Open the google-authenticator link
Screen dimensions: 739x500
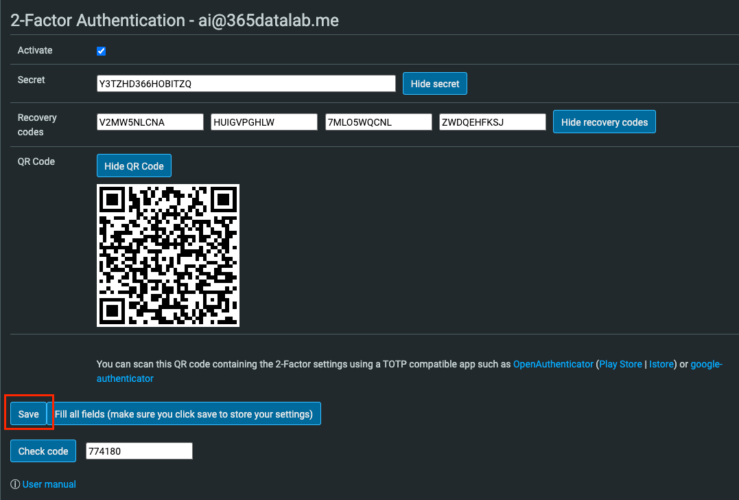click(706, 364)
